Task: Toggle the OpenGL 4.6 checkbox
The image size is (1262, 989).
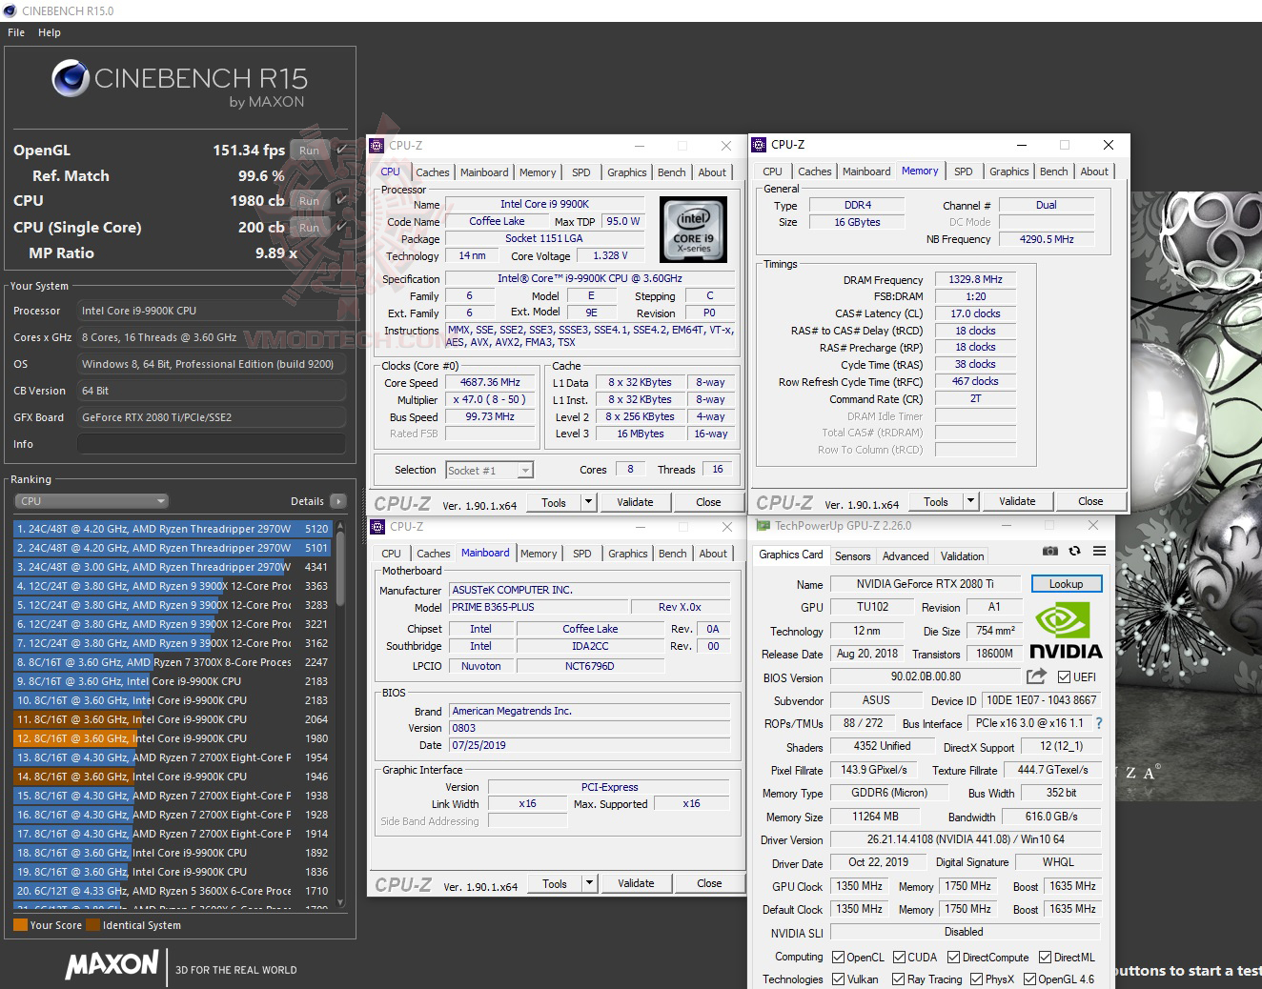Action: [1029, 979]
